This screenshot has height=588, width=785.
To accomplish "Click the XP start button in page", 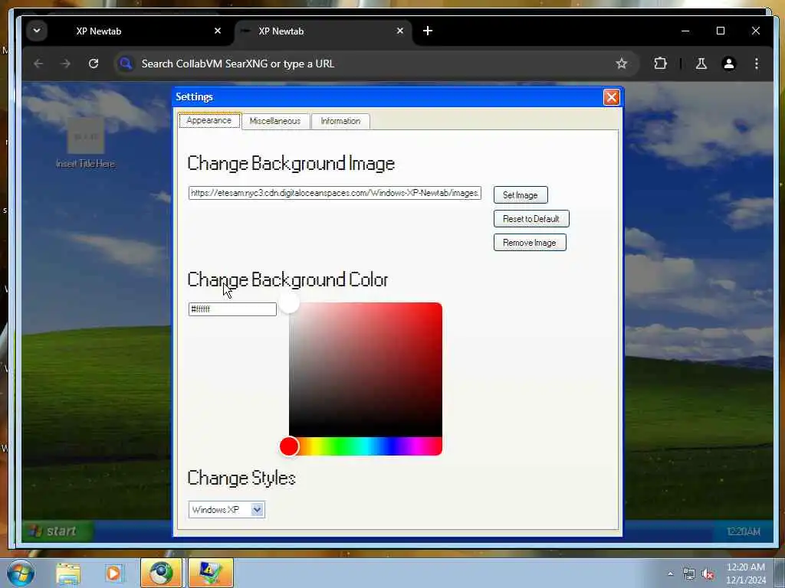I will pyautogui.click(x=57, y=531).
